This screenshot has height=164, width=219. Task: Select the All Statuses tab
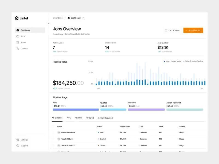pos(57,118)
